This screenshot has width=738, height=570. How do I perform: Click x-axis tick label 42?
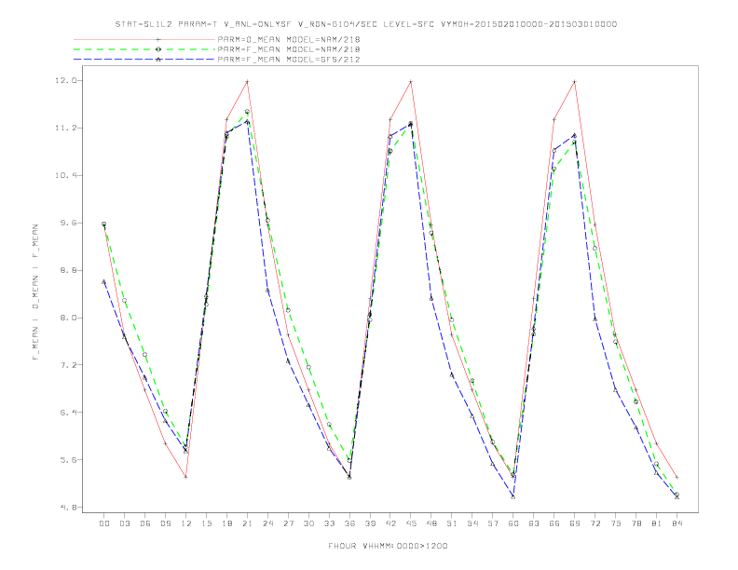pyautogui.click(x=390, y=523)
